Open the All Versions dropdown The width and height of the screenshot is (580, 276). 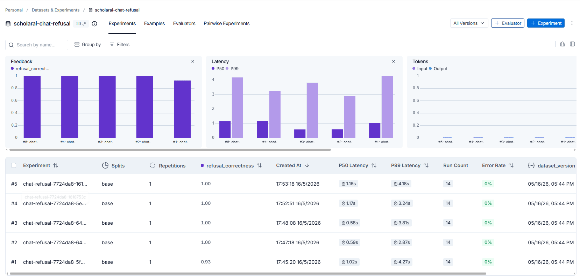(469, 23)
